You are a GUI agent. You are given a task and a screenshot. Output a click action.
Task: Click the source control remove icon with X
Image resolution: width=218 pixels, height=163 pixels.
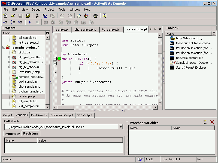coord(68,22)
